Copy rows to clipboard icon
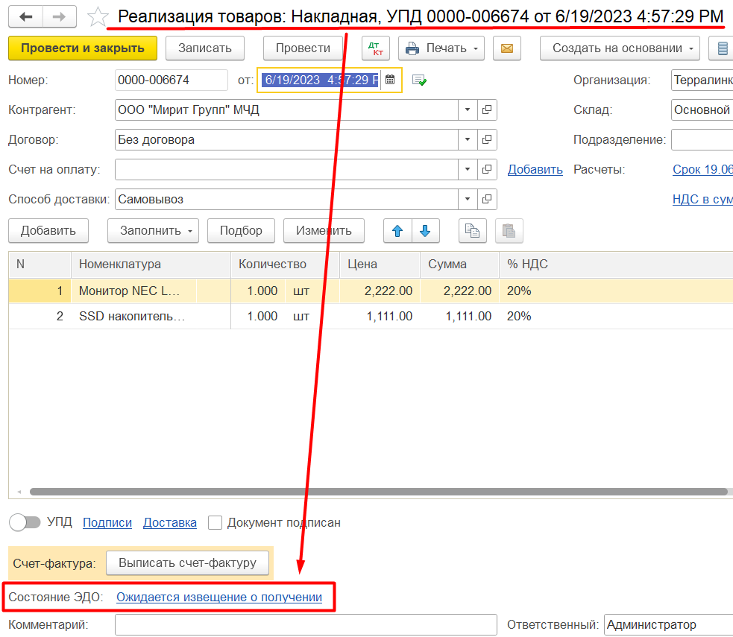Screen dimensions: 733x637 (473, 231)
